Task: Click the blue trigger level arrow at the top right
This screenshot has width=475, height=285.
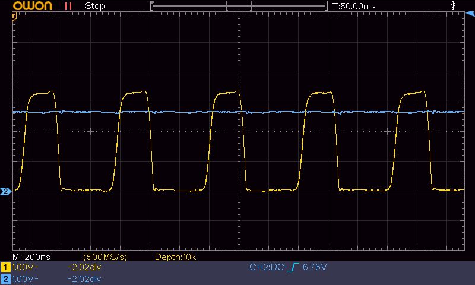Action: 470,14
